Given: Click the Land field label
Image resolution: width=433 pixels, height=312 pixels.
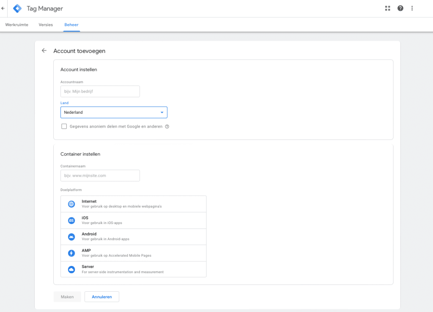Looking at the screenshot, I should click(x=64, y=103).
